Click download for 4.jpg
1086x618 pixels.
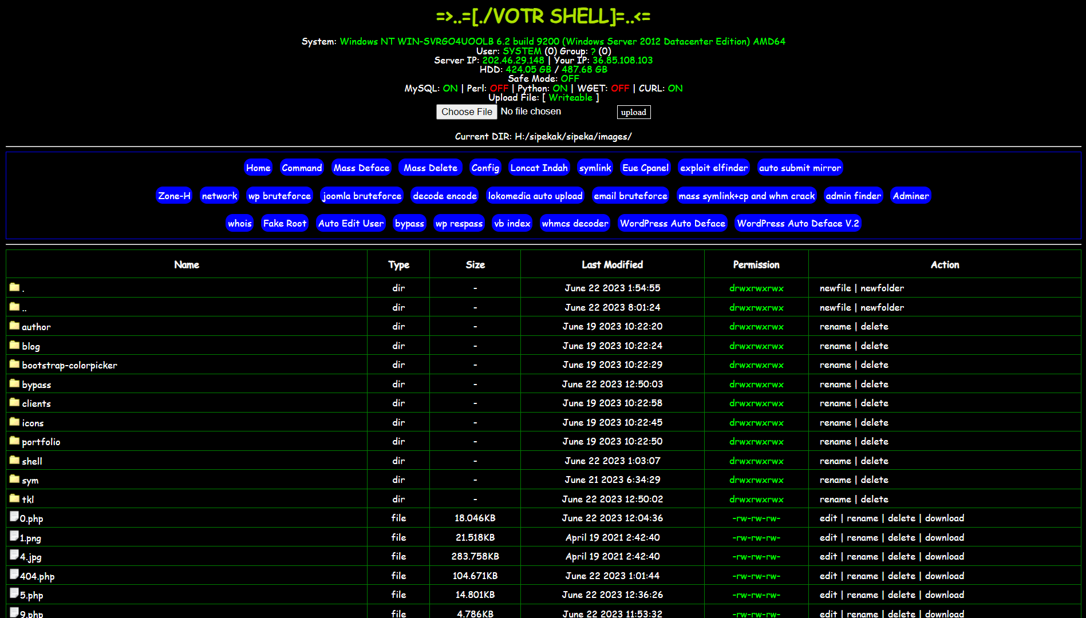pyautogui.click(x=945, y=556)
